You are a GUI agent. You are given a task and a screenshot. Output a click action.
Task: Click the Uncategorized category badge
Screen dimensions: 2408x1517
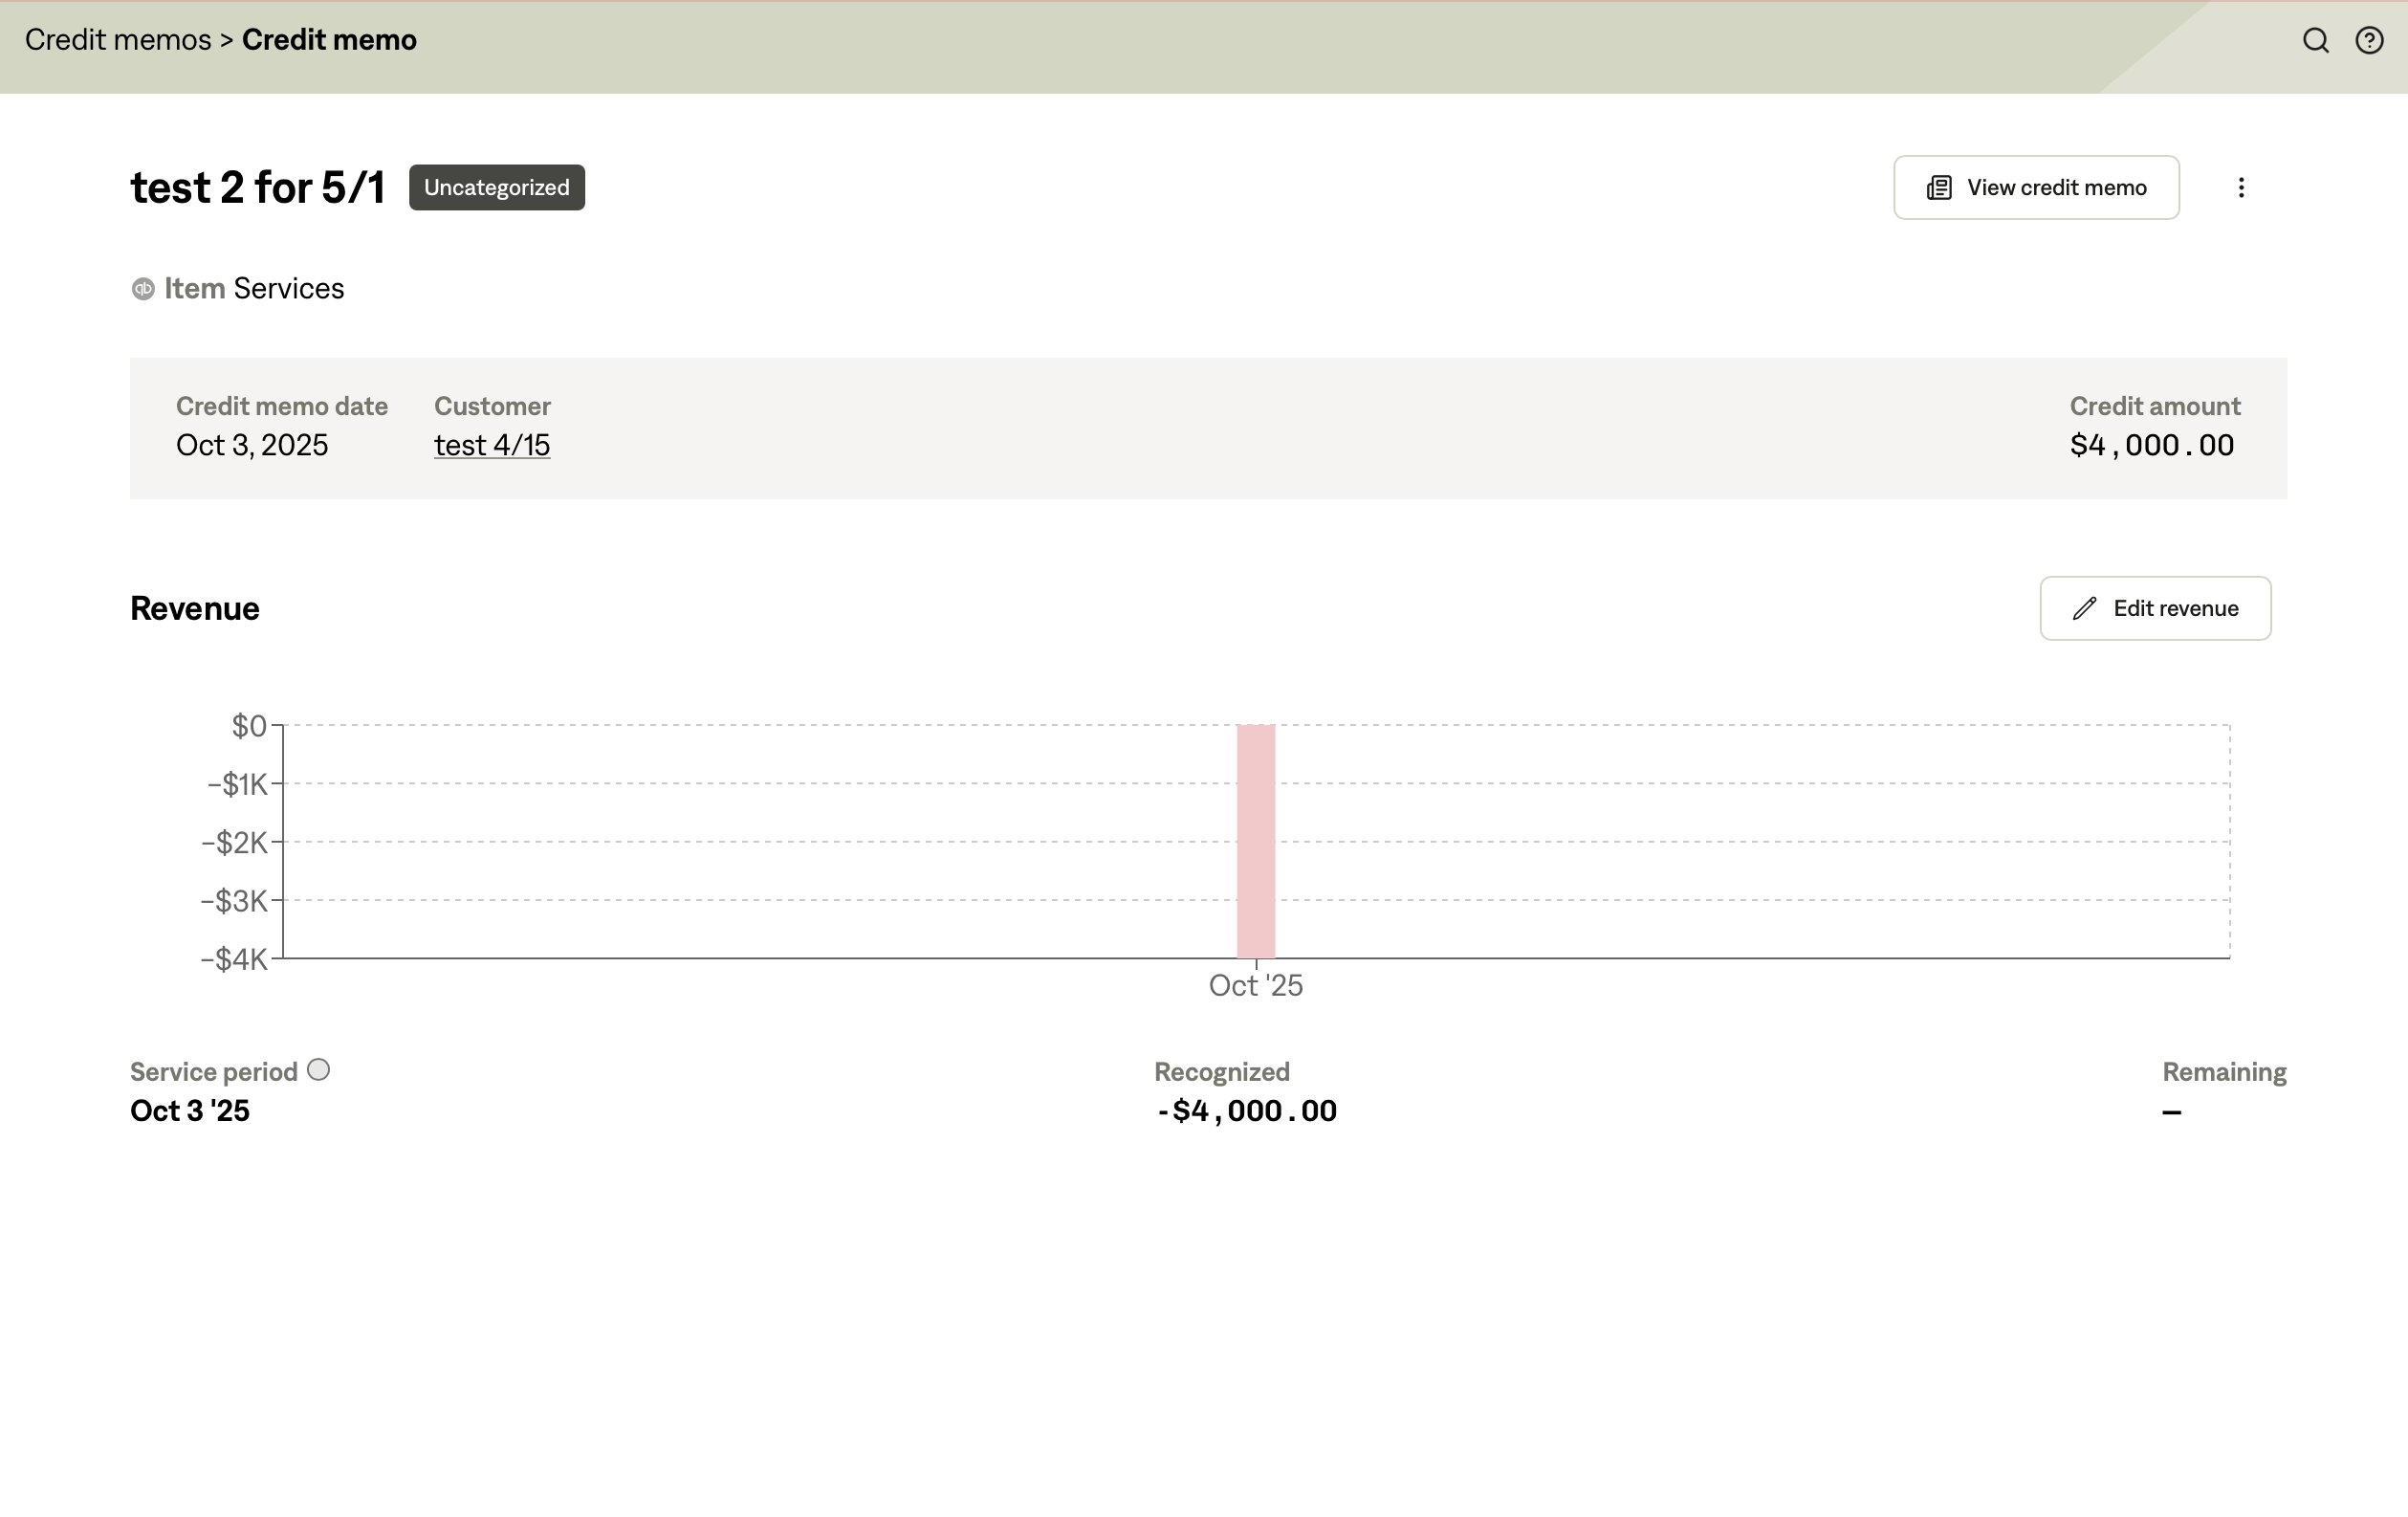click(x=496, y=187)
